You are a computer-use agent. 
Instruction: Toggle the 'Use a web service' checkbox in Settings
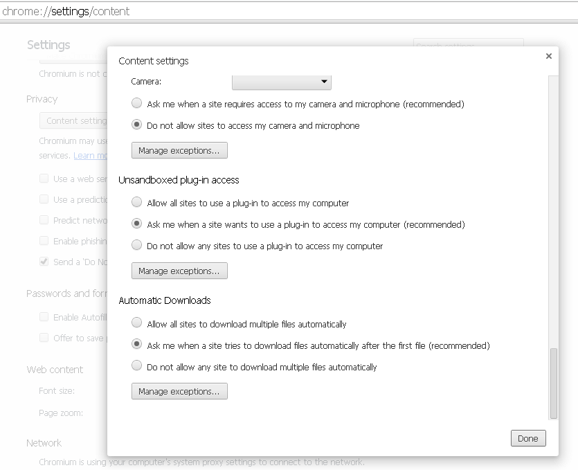click(44, 179)
